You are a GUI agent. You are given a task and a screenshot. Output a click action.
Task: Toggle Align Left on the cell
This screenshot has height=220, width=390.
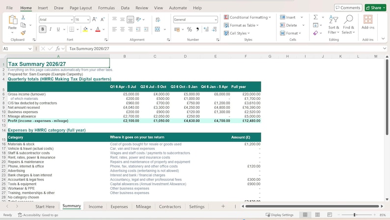[x=114, y=30]
